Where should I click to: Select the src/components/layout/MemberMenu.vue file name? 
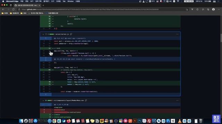point(69,101)
